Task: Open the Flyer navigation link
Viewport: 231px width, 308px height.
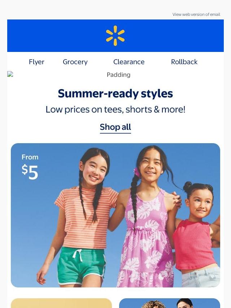Action: pos(36,62)
